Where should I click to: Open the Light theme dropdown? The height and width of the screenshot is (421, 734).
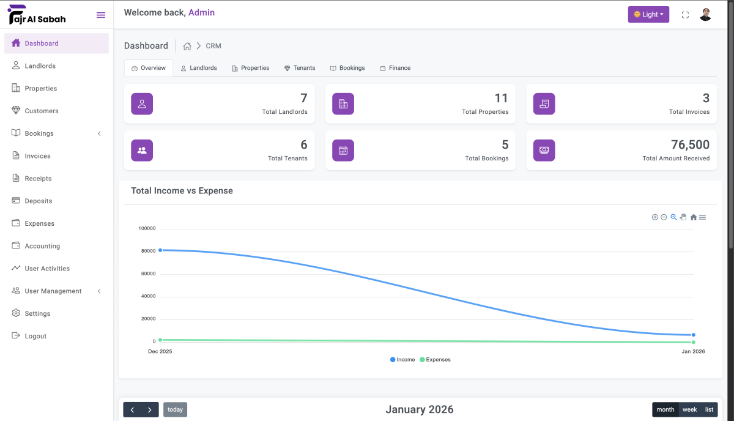click(648, 15)
